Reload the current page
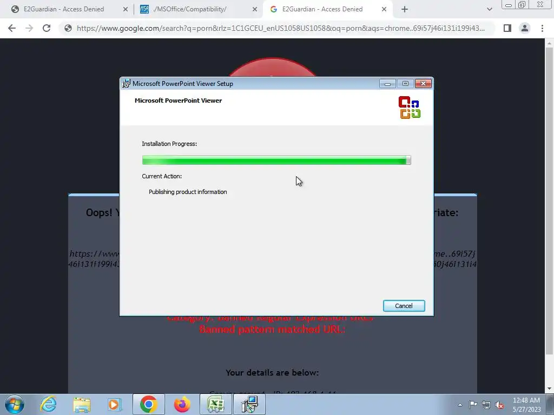This screenshot has height=415, width=554. coord(47,28)
